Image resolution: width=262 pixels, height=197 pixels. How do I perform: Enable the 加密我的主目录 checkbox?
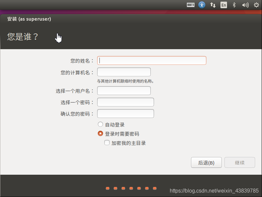[x=107, y=143]
